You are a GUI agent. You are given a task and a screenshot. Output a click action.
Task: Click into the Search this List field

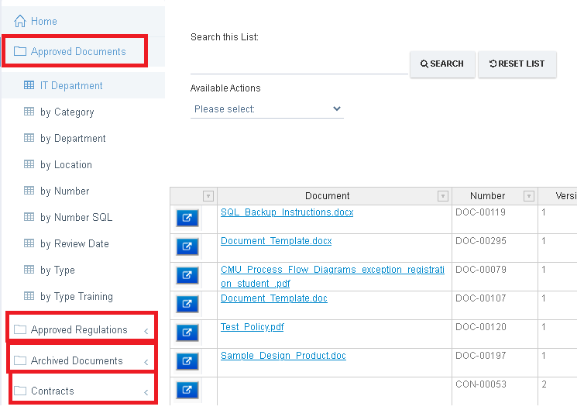(299, 64)
